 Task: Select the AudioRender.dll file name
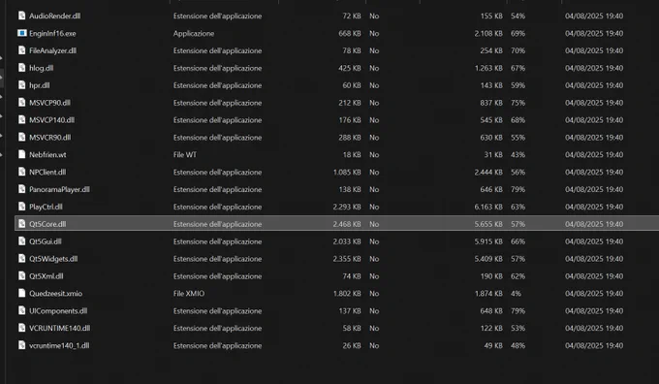pos(54,16)
